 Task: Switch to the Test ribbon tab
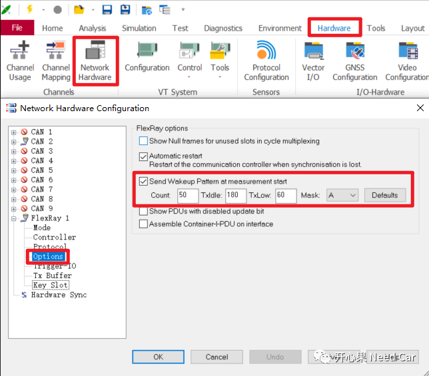tap(180, 28)
